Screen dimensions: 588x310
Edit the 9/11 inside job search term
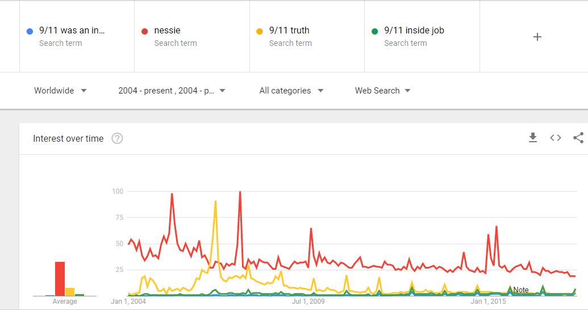click(414, 31)
